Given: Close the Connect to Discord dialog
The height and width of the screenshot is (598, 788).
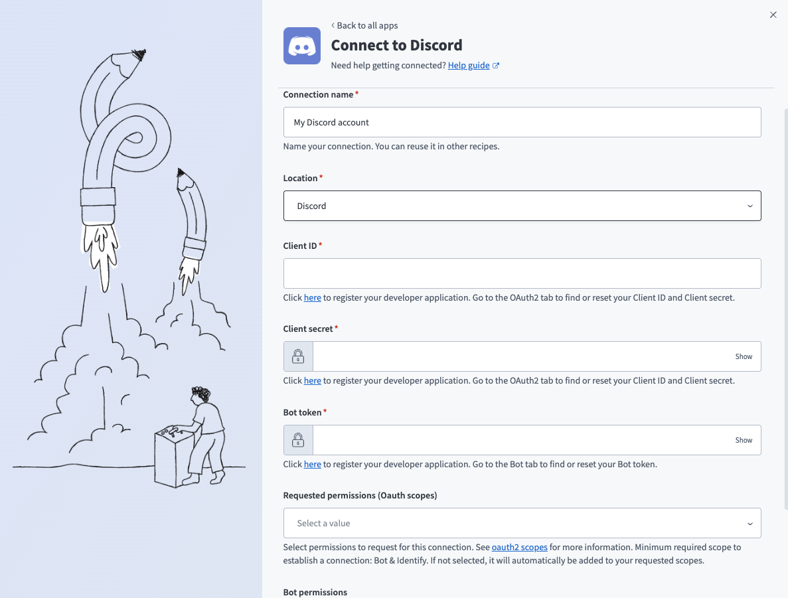Looking at the screenshot, I should pos(773,15).
